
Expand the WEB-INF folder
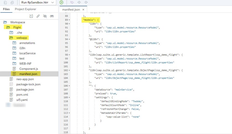pyautogui.click(x=25, y=64)
